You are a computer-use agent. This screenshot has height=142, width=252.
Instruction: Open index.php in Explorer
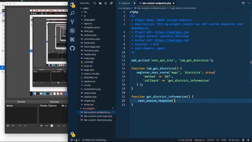[89, 58]
